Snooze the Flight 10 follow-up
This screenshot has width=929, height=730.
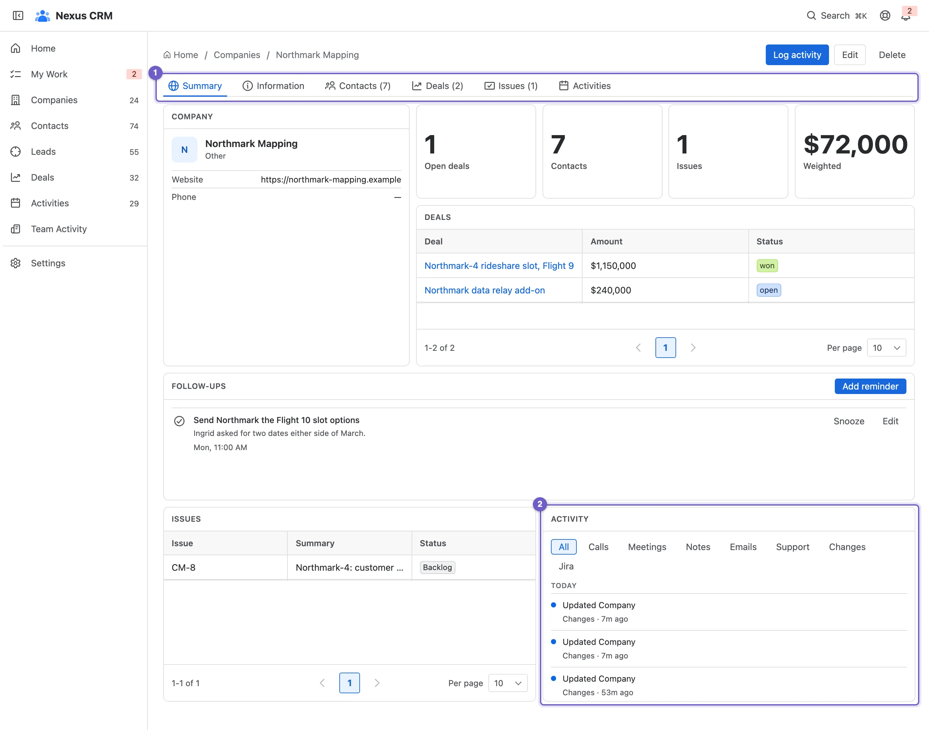(849, 421)
